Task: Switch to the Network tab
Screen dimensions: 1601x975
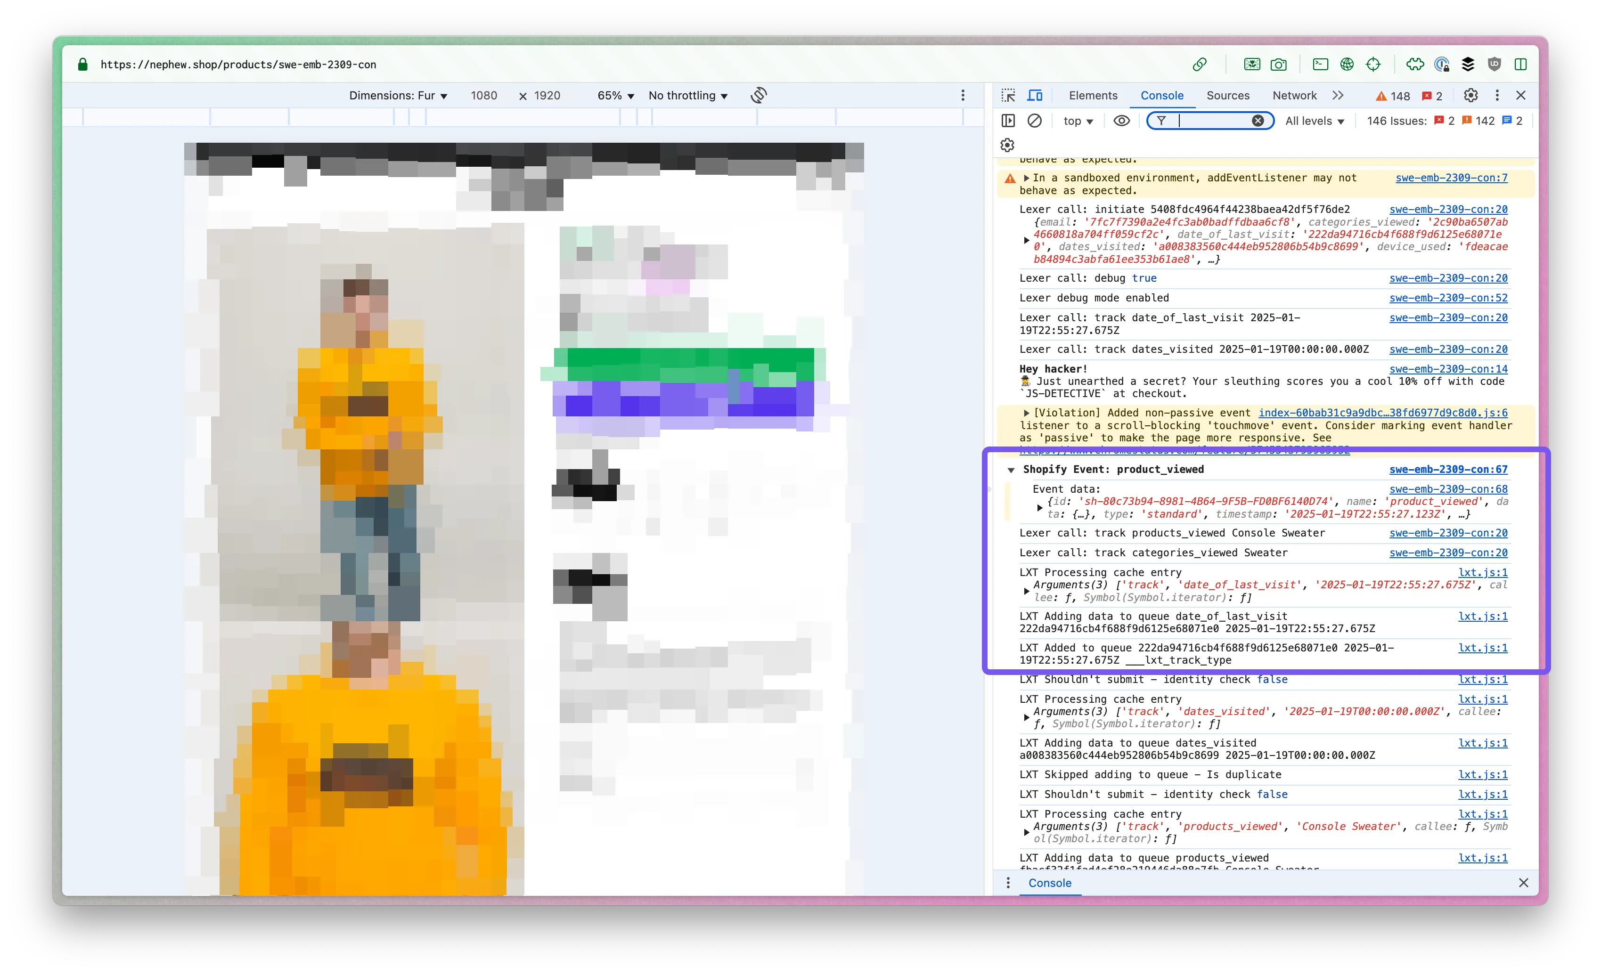Action: click(1294, 96)
